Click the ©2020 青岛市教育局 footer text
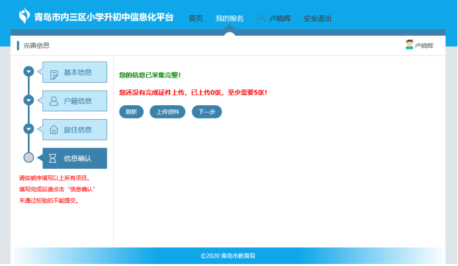 [x=228, y=255]
